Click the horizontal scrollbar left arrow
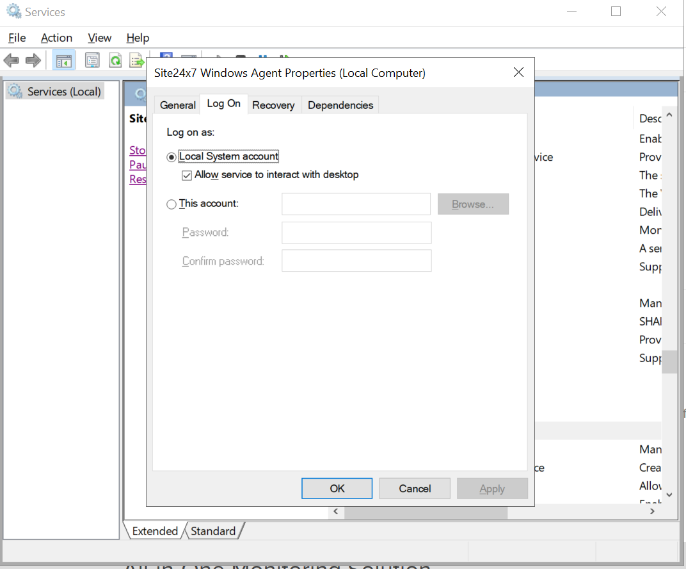 335,511
